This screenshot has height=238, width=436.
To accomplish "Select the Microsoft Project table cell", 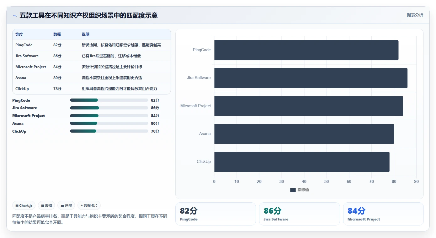I will pyautogui.click(x=31, y=67).
